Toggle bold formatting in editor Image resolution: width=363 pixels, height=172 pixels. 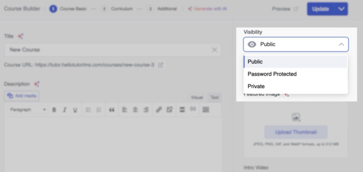(x=54, y=110)
